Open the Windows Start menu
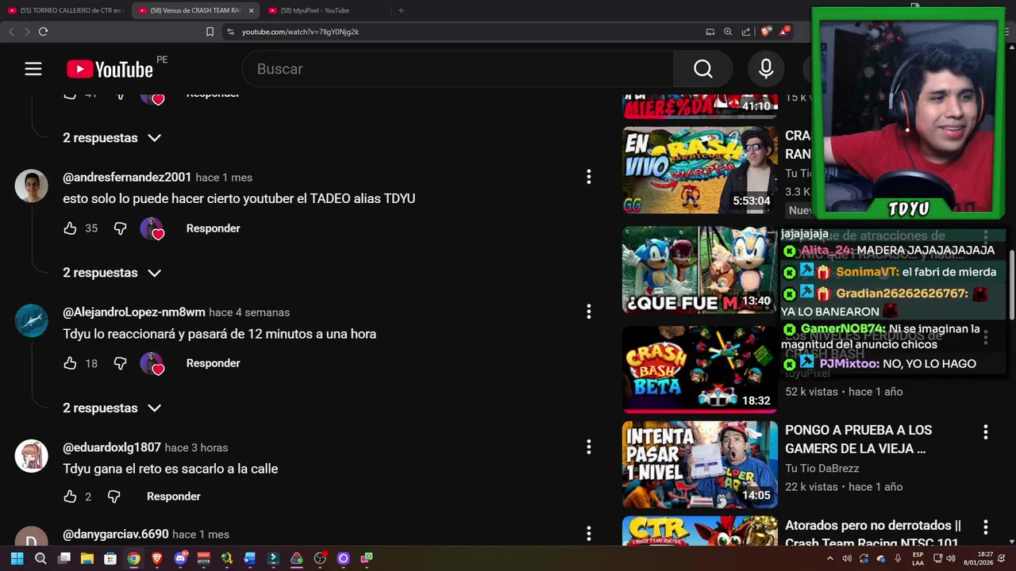Viewport: 1016px width, 571px height. [17, 558]
